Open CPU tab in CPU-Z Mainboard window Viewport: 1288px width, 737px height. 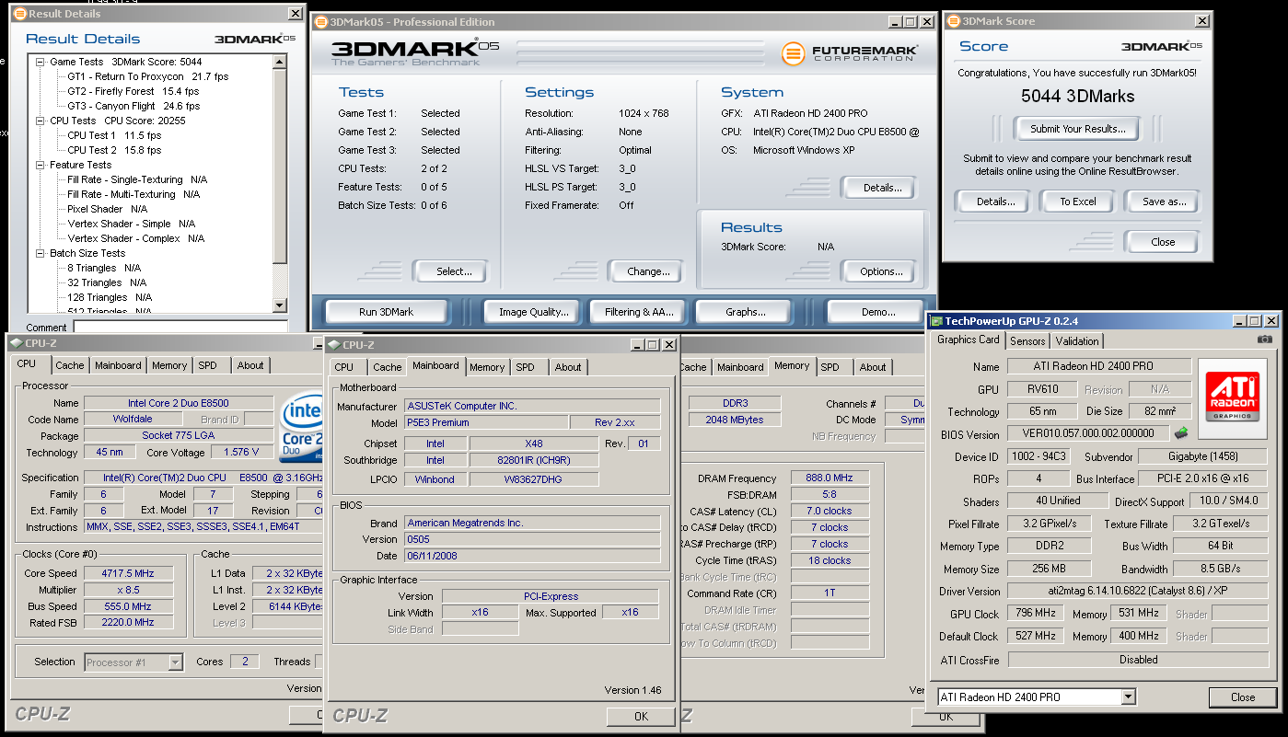pyautogui.click(x=344, y=367)
